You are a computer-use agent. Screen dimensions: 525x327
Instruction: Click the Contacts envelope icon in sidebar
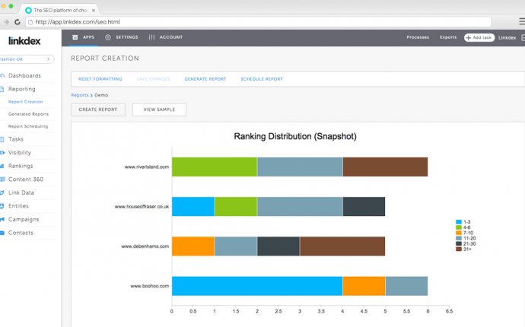coord(3,233)
